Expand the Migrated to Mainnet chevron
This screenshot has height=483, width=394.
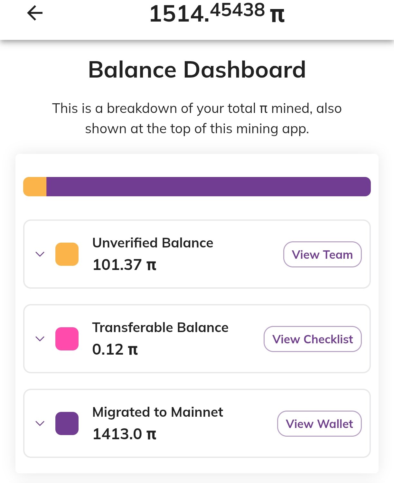40,423
